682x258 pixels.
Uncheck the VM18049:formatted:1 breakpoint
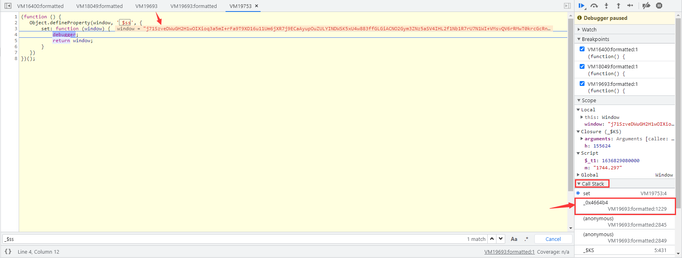click(x=582, y=66)
